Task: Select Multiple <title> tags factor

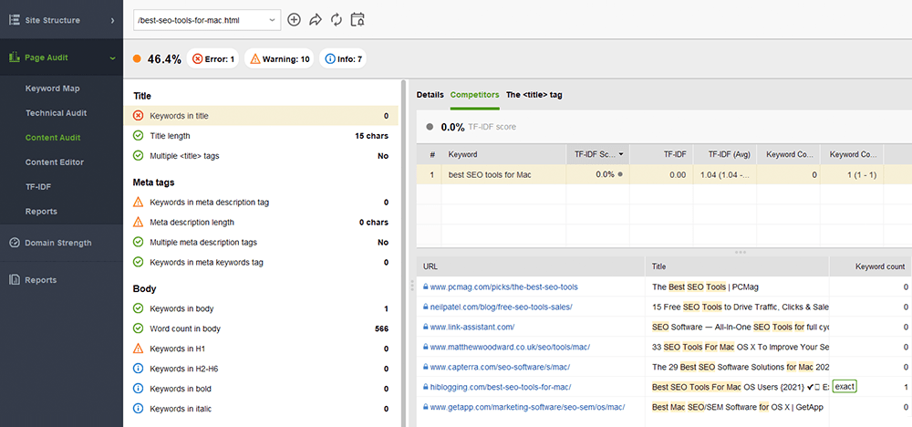Action: [x=261, y=156]
